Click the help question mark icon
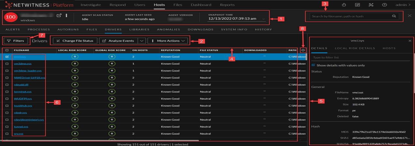 (x=384, y=5)
